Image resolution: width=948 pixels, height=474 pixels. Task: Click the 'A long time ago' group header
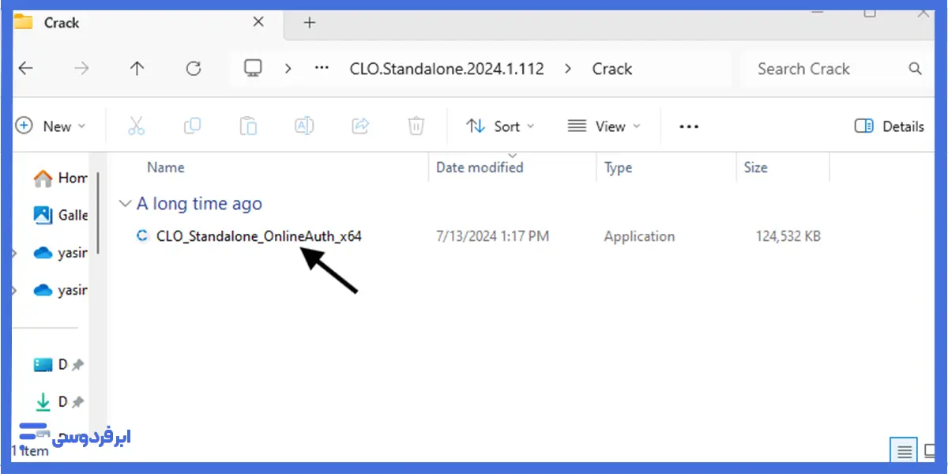(199, 204)
